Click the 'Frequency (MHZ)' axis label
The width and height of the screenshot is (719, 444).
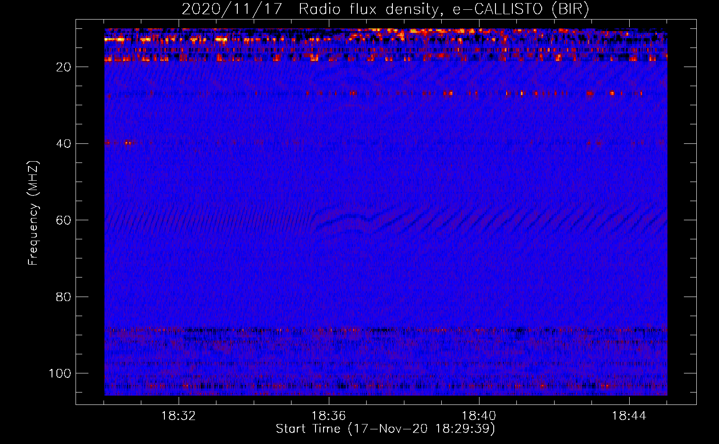click(33, 213)
